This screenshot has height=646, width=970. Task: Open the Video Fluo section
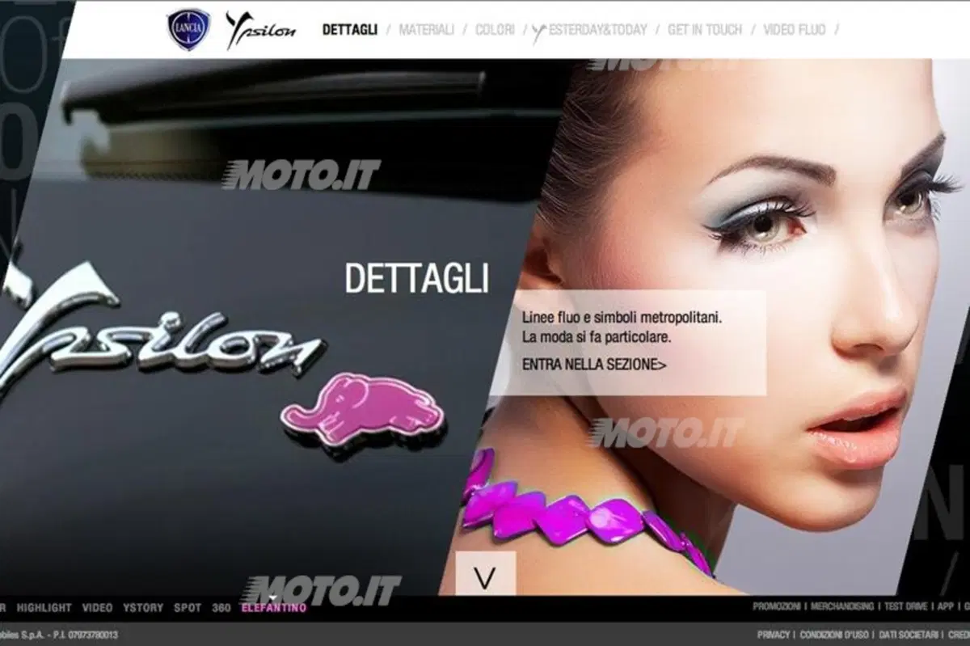click(x=795, y=30)
